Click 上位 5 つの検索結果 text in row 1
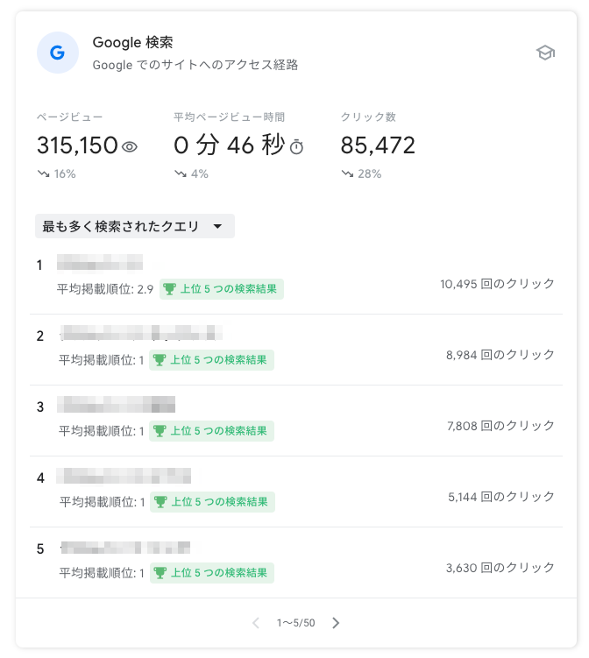 point(229,289)
